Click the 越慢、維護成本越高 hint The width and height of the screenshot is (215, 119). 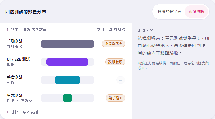click(27, 29)
